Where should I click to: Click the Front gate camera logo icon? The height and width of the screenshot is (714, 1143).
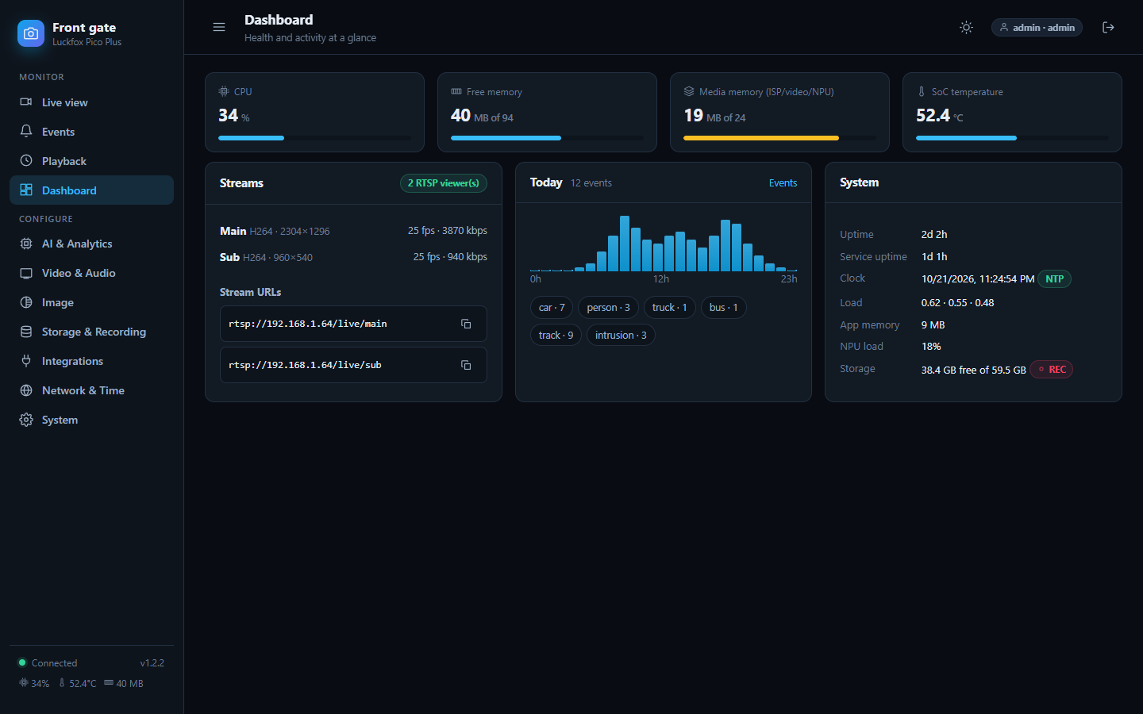[31, 33]
